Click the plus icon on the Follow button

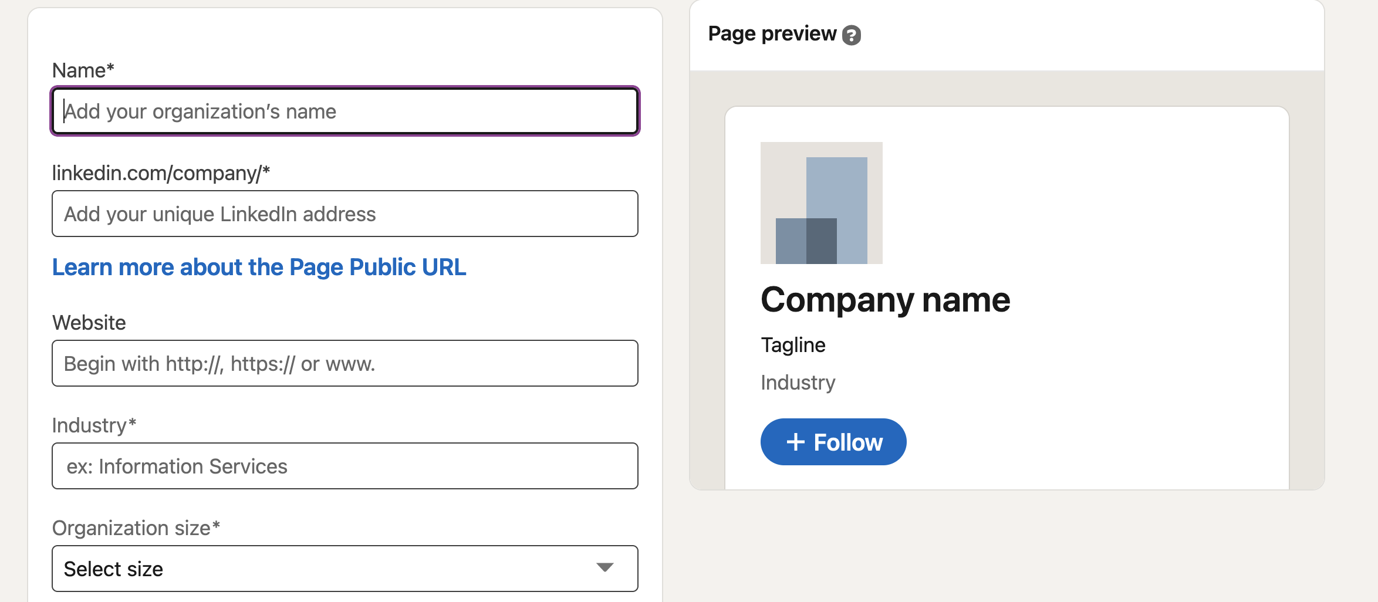(x=795, y=442)
